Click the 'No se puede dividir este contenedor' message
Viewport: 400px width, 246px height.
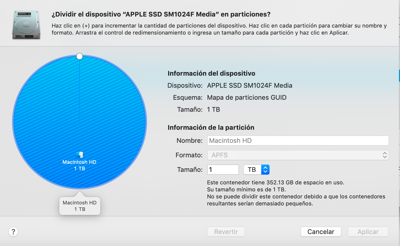point(296,200)
